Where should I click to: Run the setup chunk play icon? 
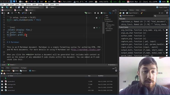point(99,18)
